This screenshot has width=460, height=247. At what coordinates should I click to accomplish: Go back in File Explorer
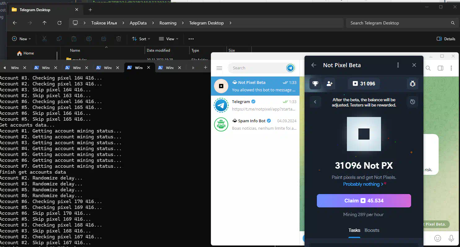pos(15,23)
